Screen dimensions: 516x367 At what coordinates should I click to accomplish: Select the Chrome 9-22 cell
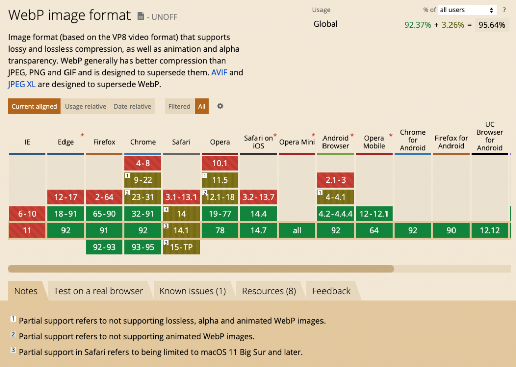tap(143, 180)
